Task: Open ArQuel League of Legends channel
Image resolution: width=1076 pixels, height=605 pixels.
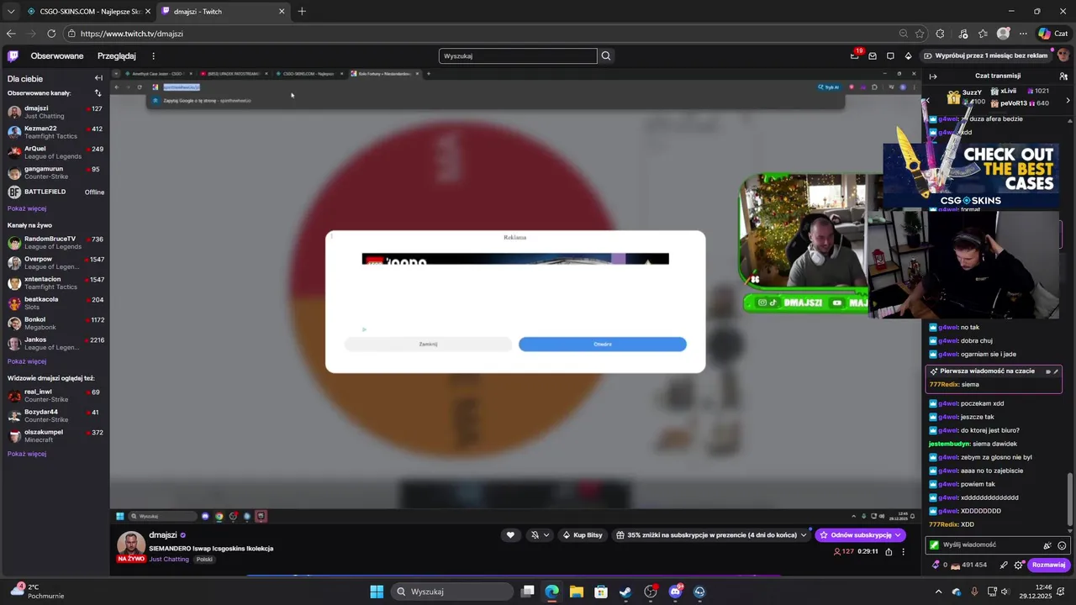Action: tap(55, 152)
